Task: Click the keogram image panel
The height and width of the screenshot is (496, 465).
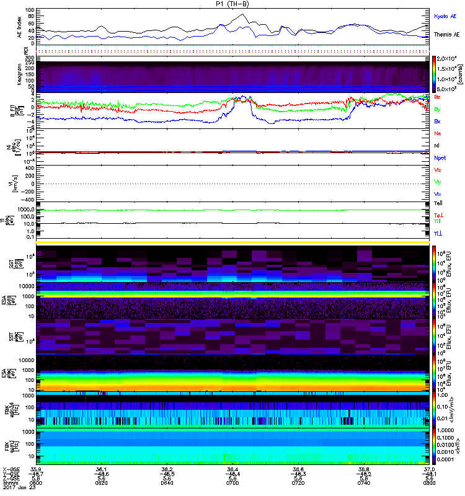Action: pyautogui.click(x=232, y=74)
